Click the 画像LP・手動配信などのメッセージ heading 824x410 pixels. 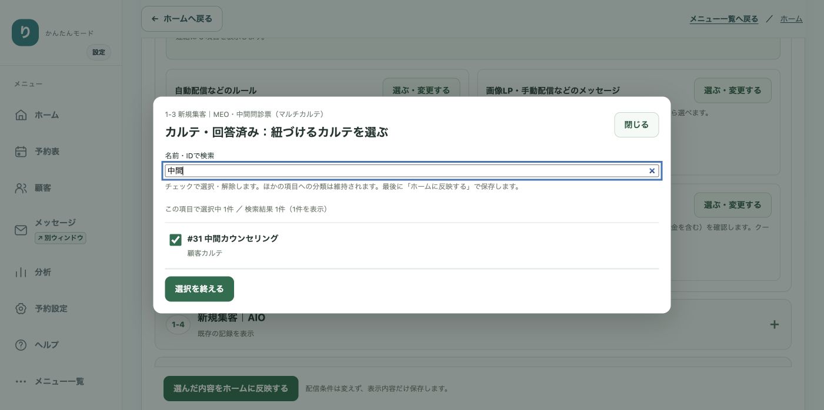click(553, 91)
